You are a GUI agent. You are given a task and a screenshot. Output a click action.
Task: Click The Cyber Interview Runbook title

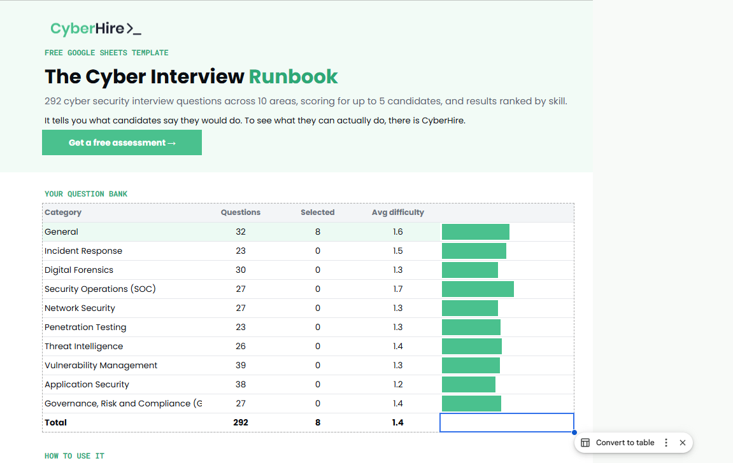190,76
